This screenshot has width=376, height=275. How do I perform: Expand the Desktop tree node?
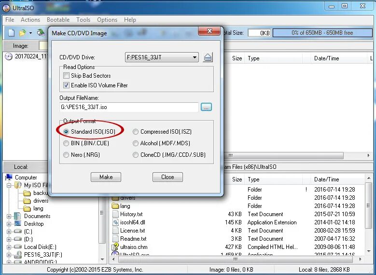coord(9,224)
